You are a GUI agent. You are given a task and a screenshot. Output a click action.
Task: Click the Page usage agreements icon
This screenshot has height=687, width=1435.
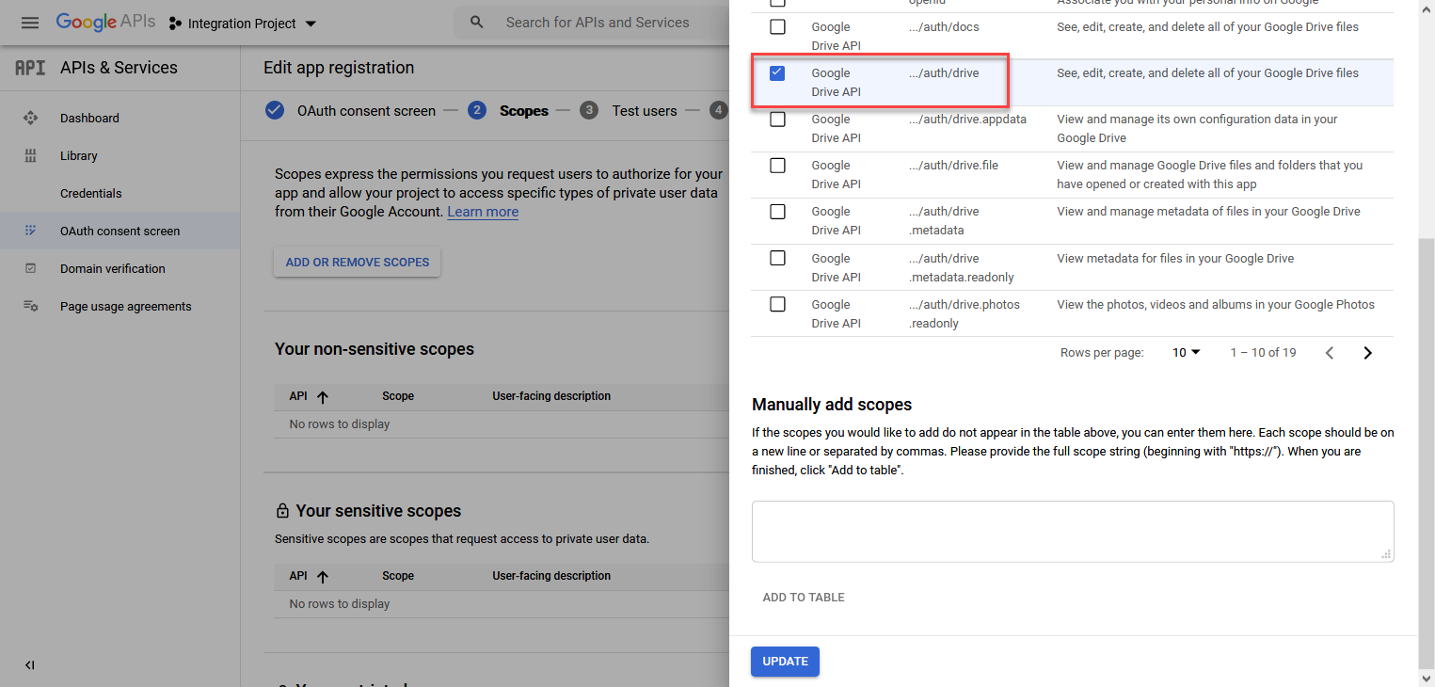pyautogui.click(x=30, y=306)
